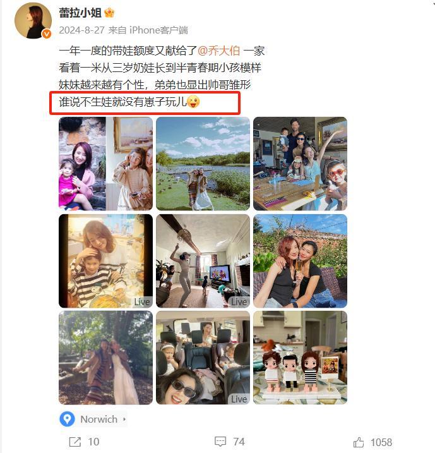The width and height of the screenshot is (435, 453).
Task: Open the lake landscape photo thumbnail
Action: tap(203, 164)
